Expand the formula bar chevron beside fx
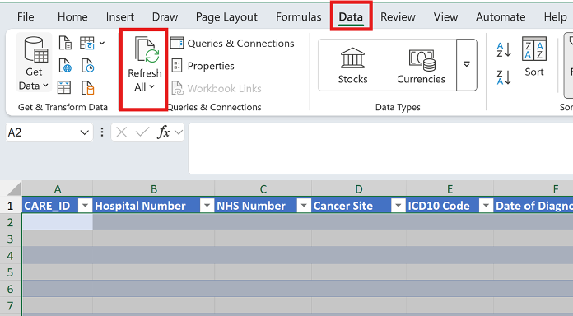The height and width of the screenshot is (316, 573). click(x=179, y=132)
